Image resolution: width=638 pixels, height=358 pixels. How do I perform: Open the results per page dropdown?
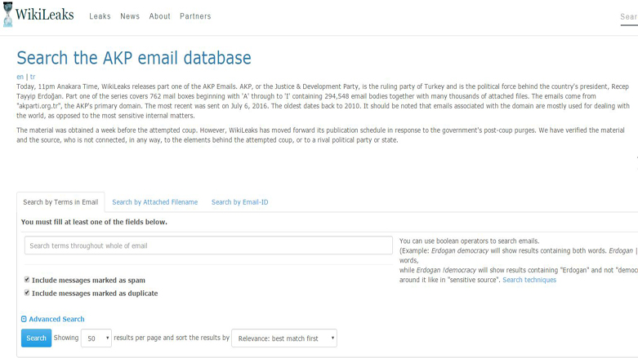click(x=96, y=338)
